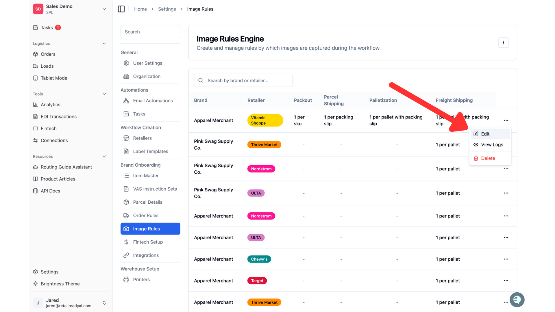The image size is (555, 312).
Task: Focus the Search by brand or retailer field
Action: [243, 80]
